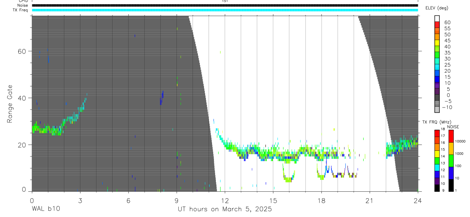The width and height of the screenshot is (470, 217).
Task: Pick the yellow swatch in ELEV colorbar
Action: 437,42
